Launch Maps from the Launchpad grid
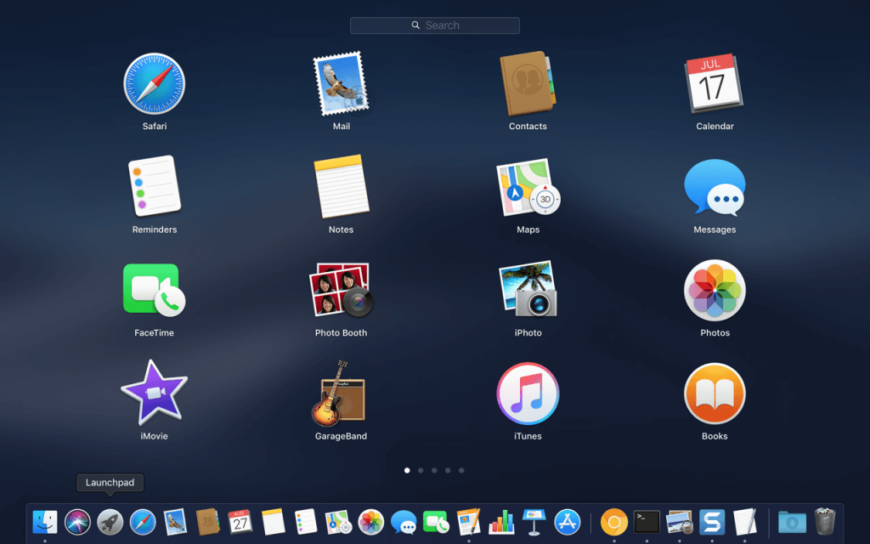Viewport: 870px width, 544px height. click(x=528, y=187)
